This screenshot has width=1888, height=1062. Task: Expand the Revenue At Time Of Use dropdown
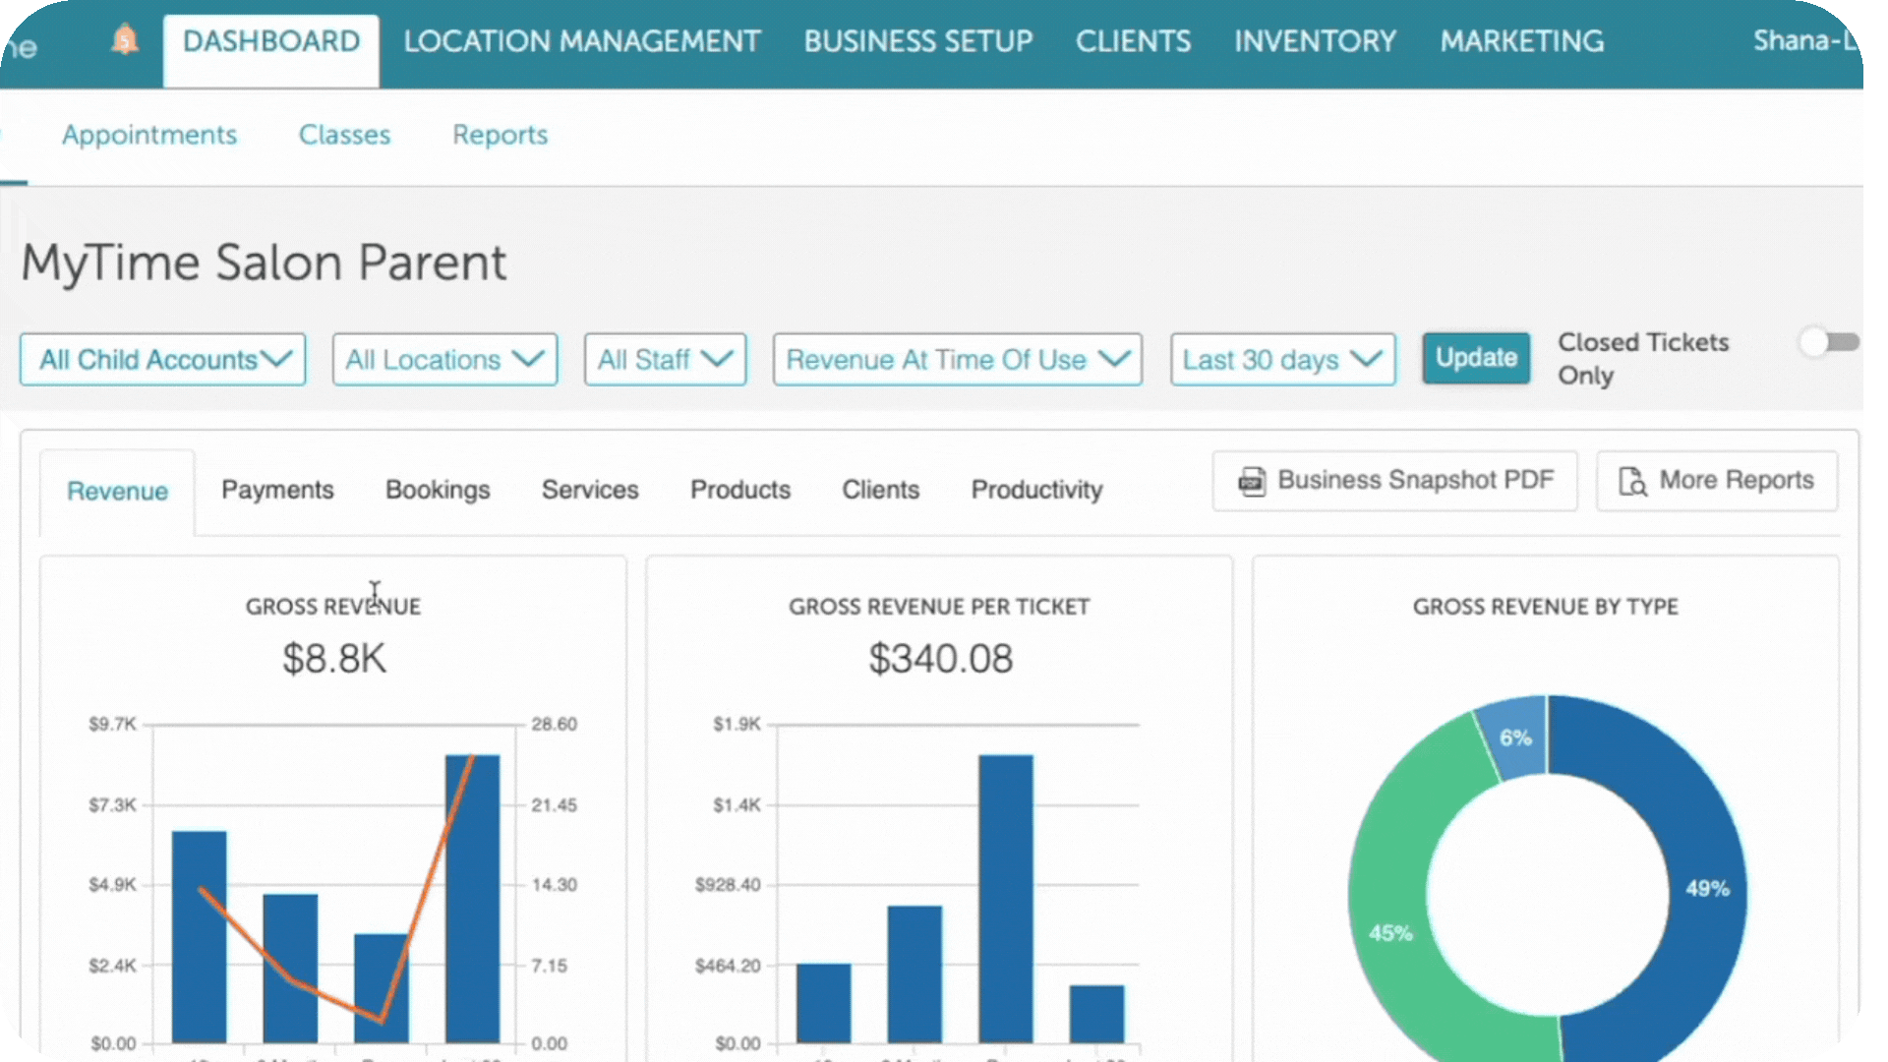click(958, 360)
